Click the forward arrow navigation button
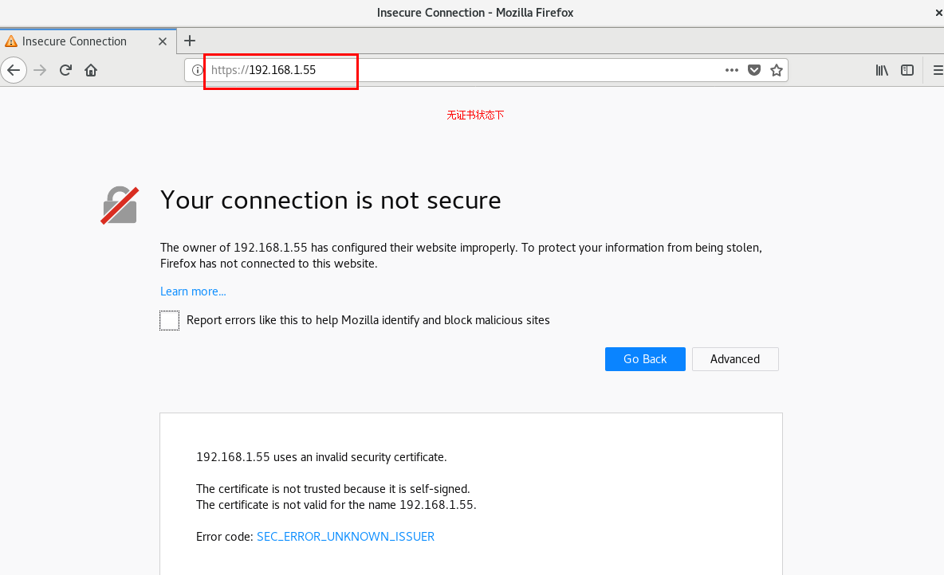 tap(40, 70)
